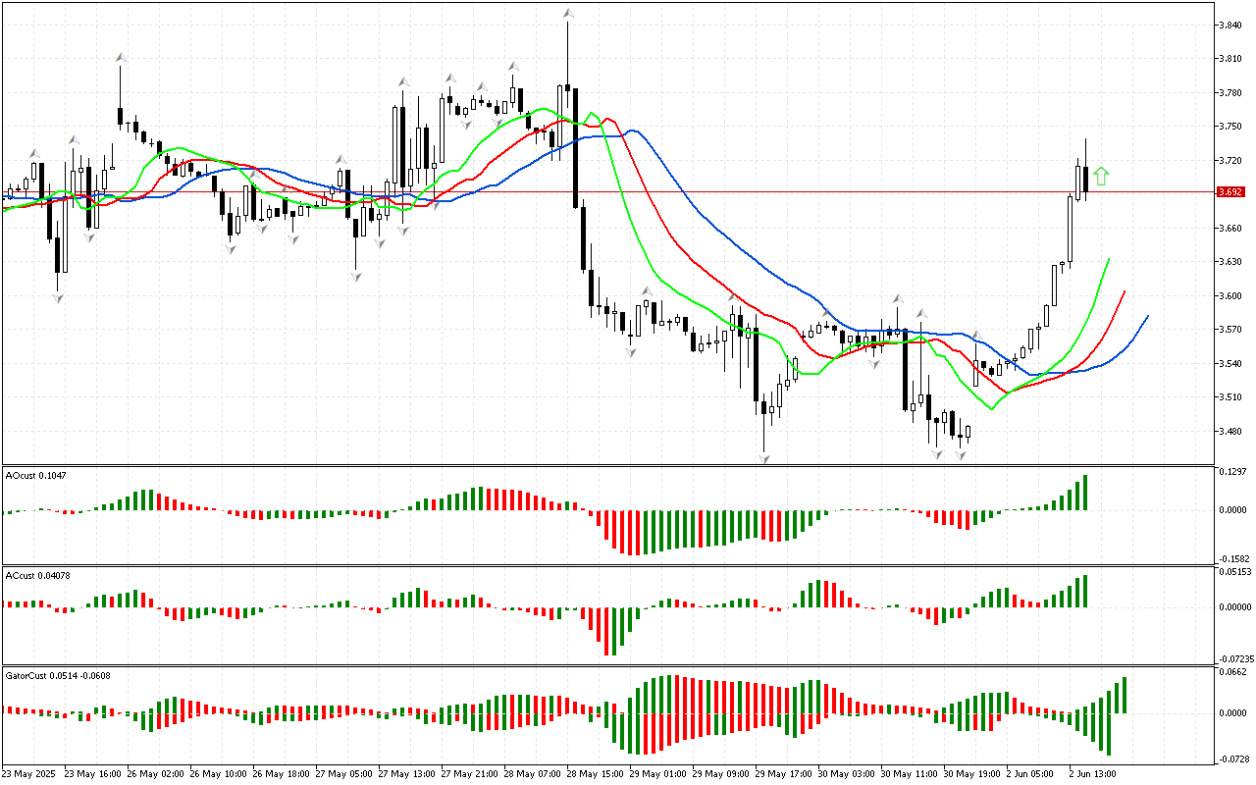Click the 23 May 2025 date label

click(x=28, y=773)
